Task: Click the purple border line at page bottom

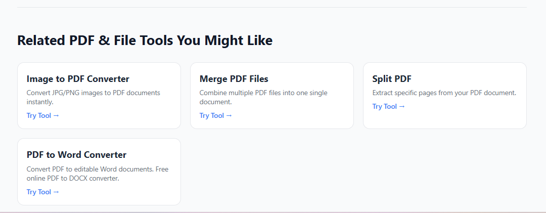Action: pos(273,212)
